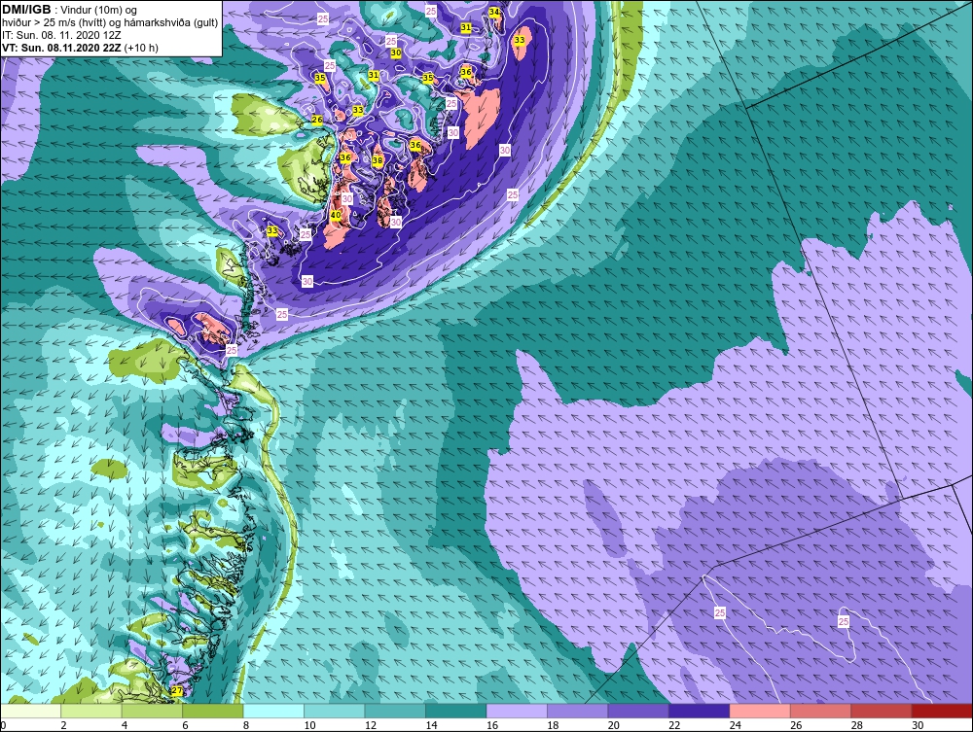Click the colour scale tick label '24'
The height and width of the screenshot is (732, 973).
[x=736, y=725]
